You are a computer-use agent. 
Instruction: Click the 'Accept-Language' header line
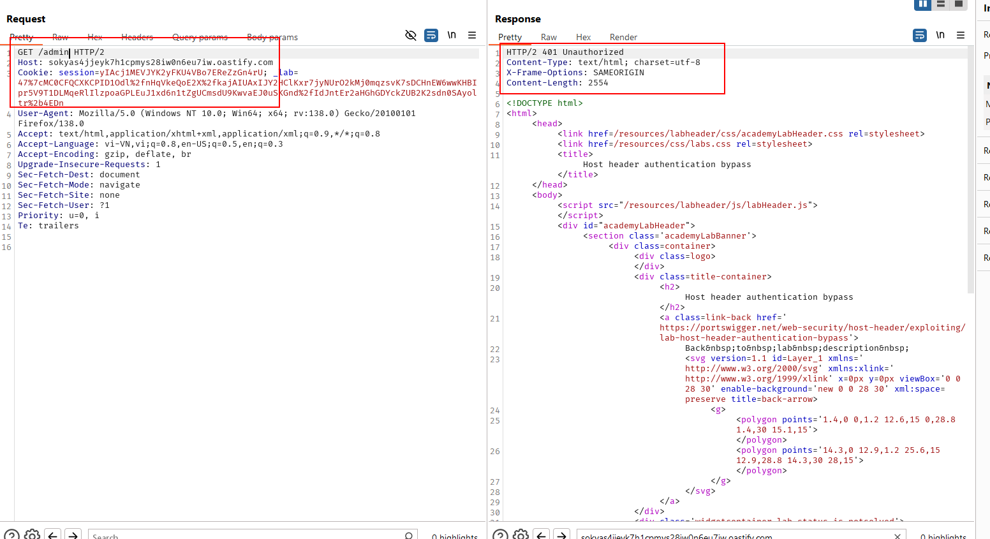[x=151, y=144]
